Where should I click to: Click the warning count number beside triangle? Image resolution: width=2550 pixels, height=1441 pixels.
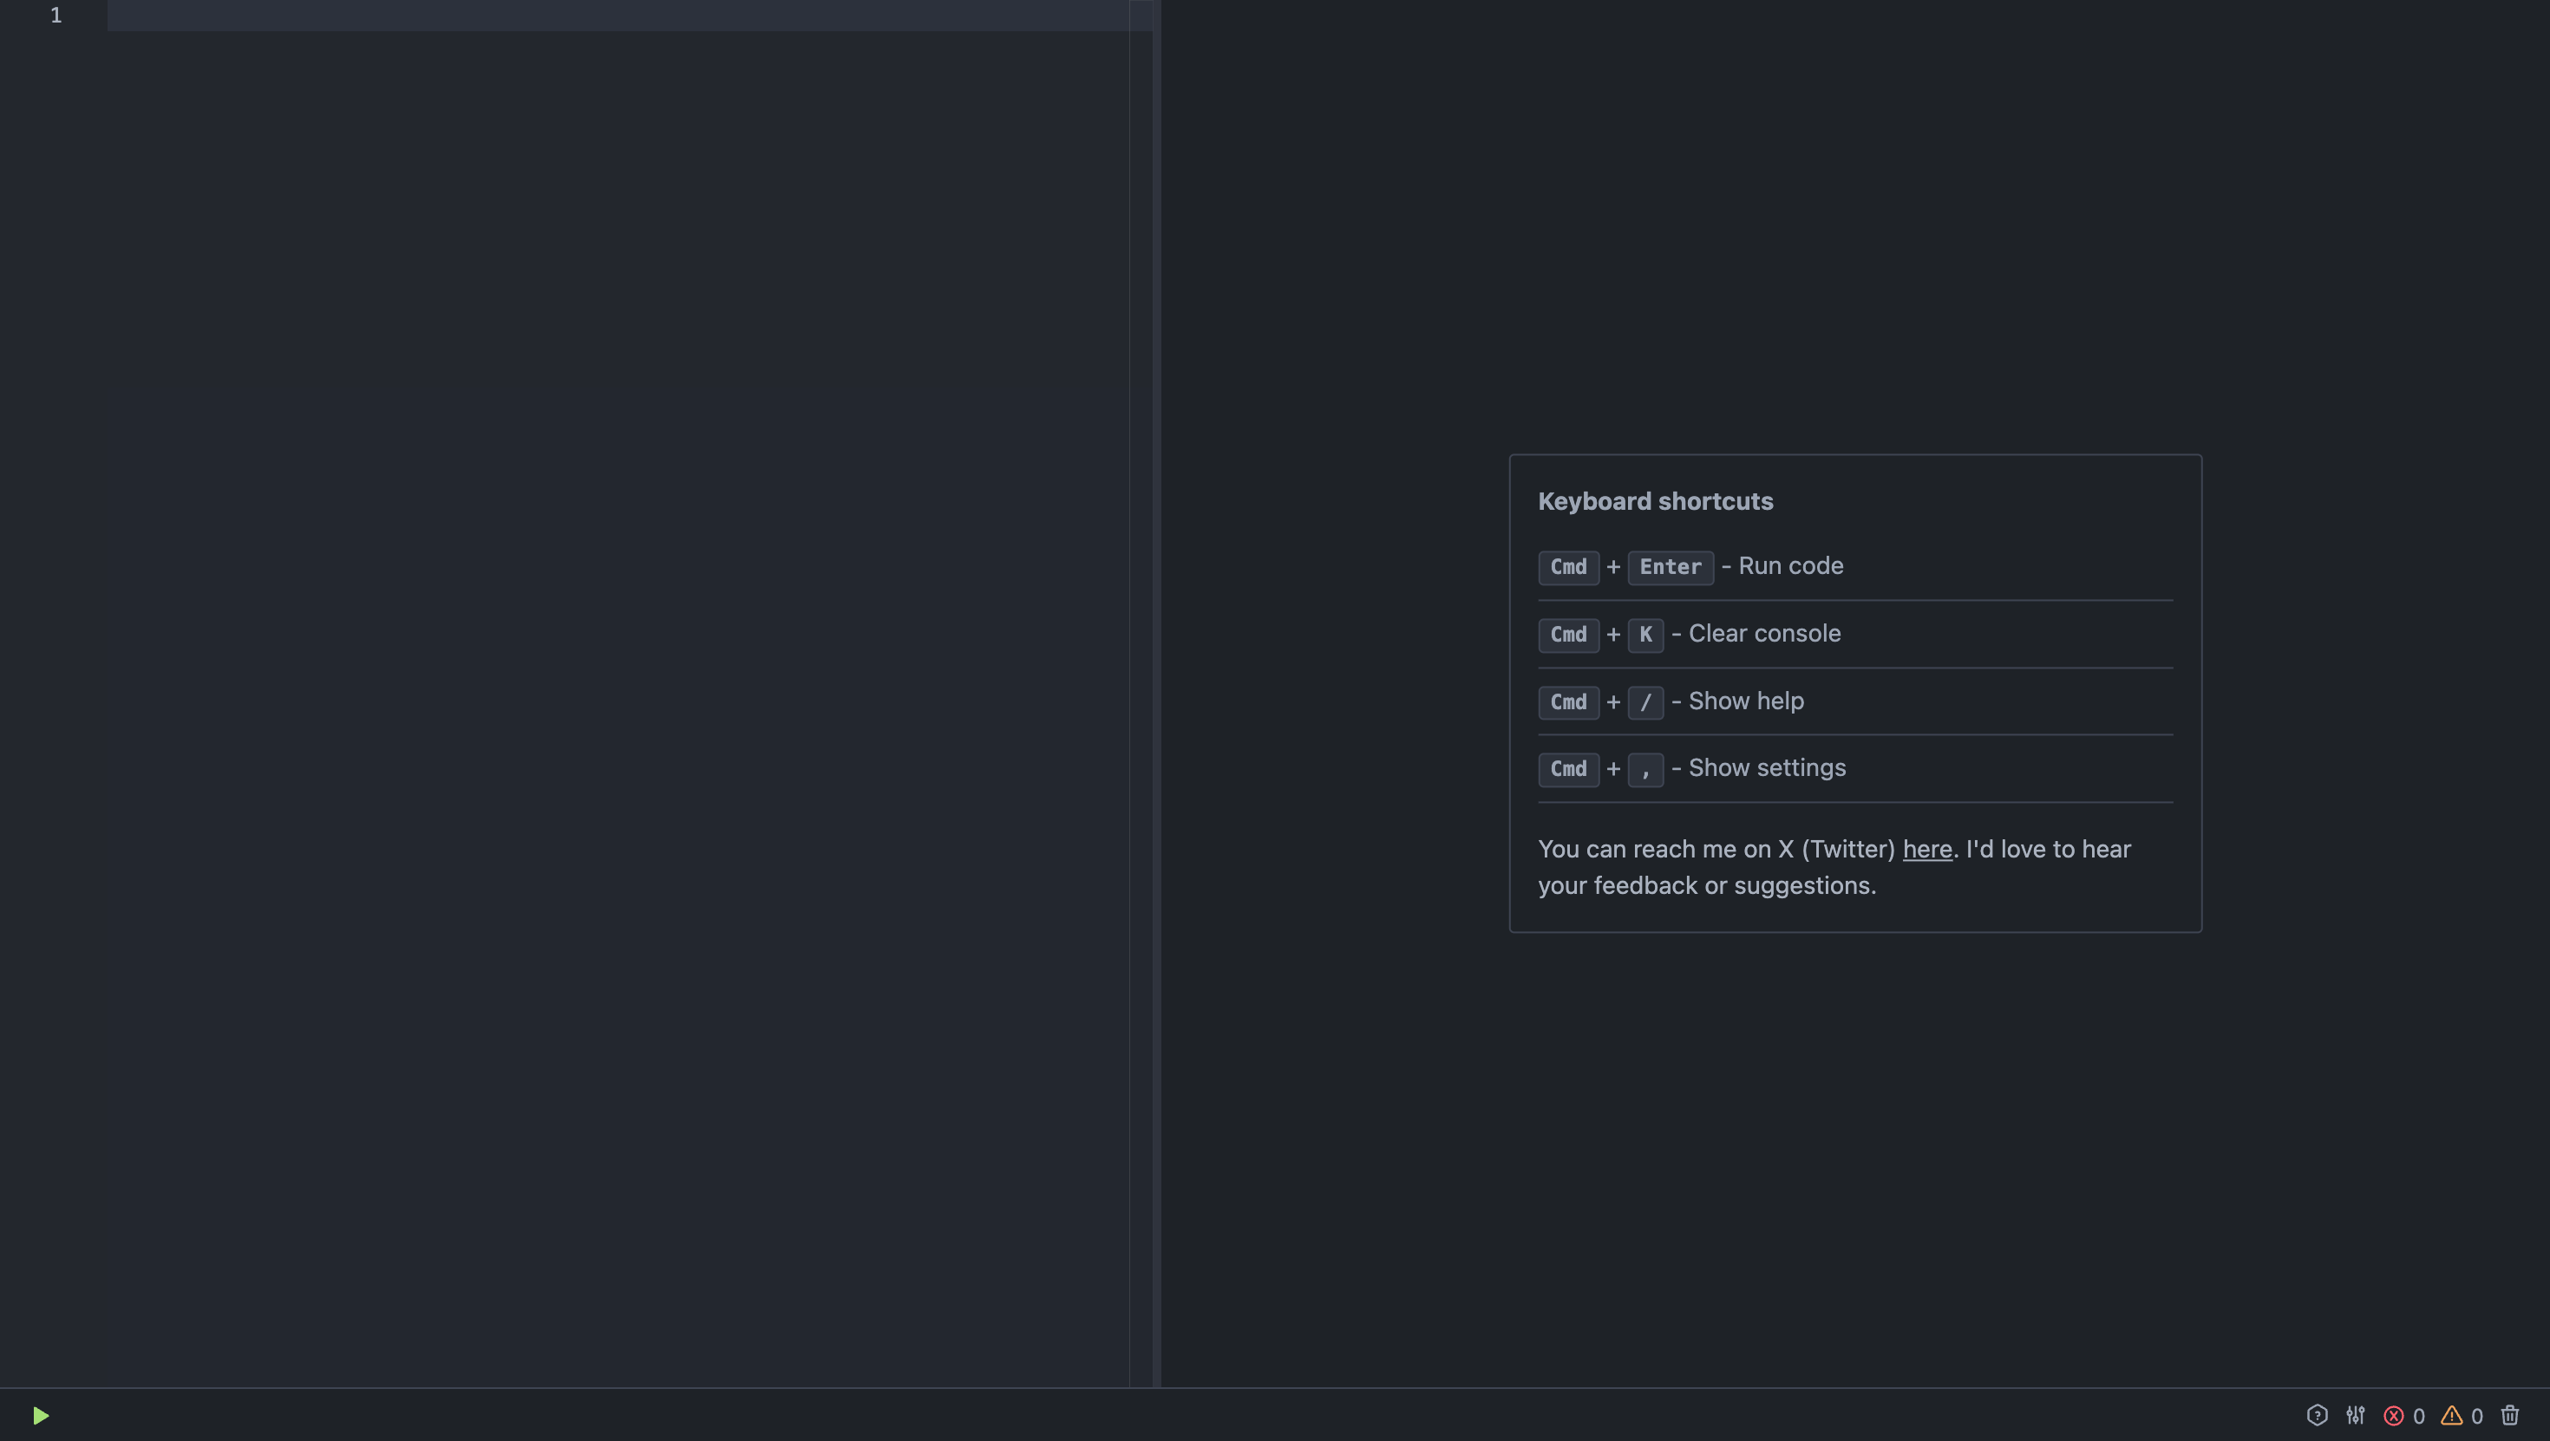2477,1416
